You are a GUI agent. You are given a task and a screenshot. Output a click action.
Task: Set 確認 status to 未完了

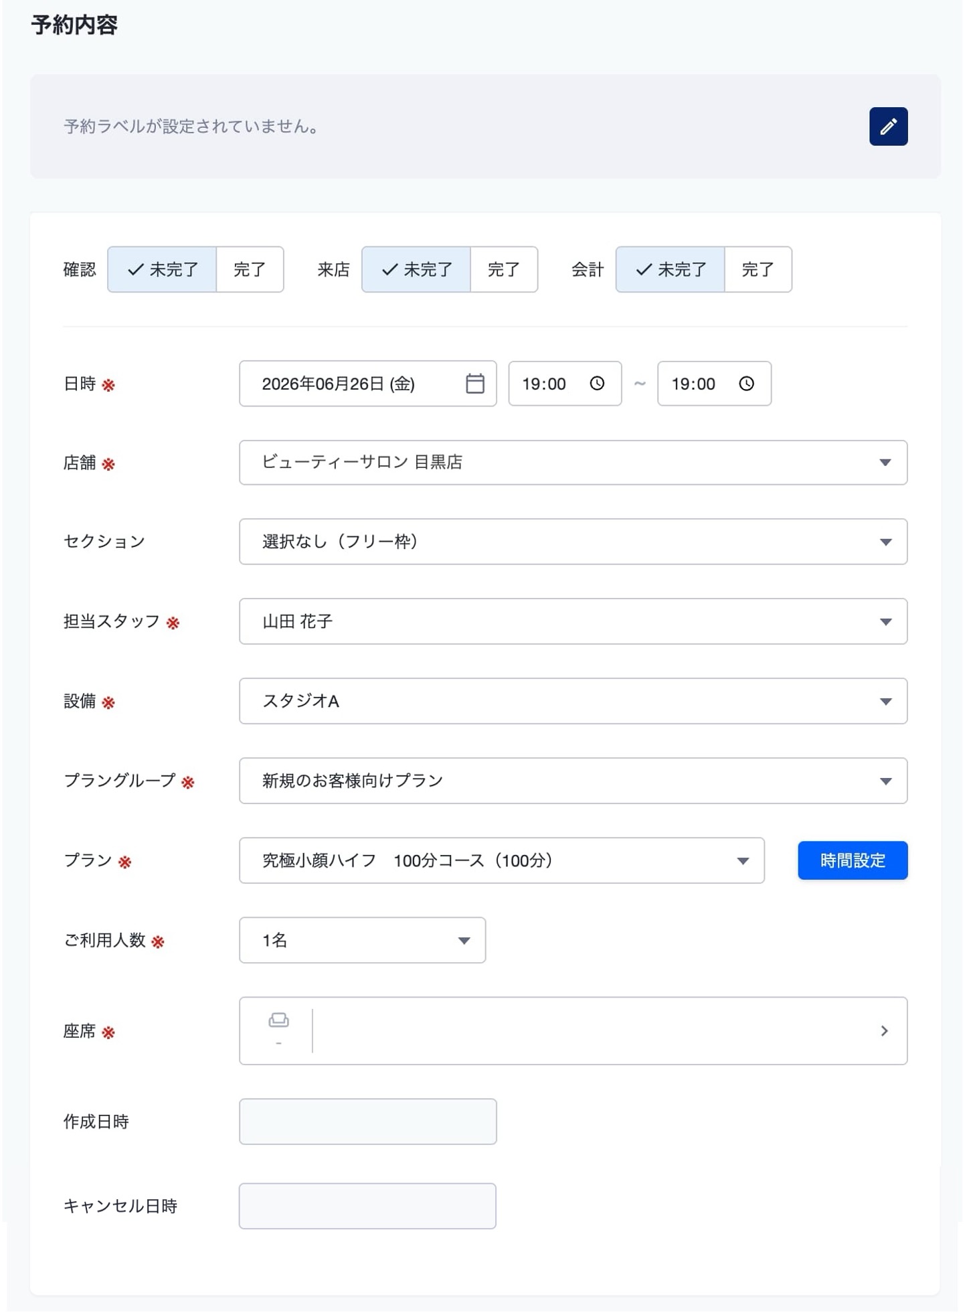click(x=162, y=269)
